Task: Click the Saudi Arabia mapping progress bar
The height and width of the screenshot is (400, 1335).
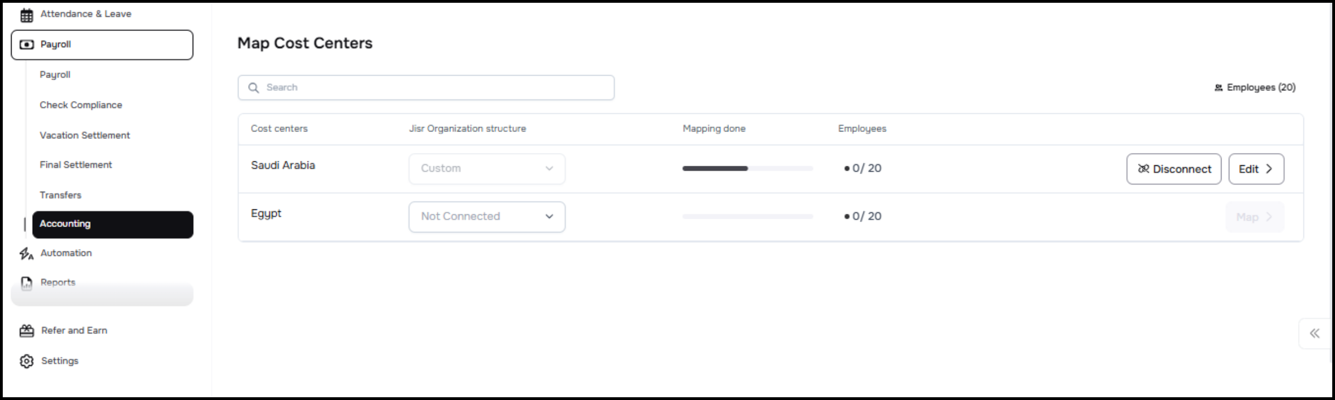Action: (747, 169)
